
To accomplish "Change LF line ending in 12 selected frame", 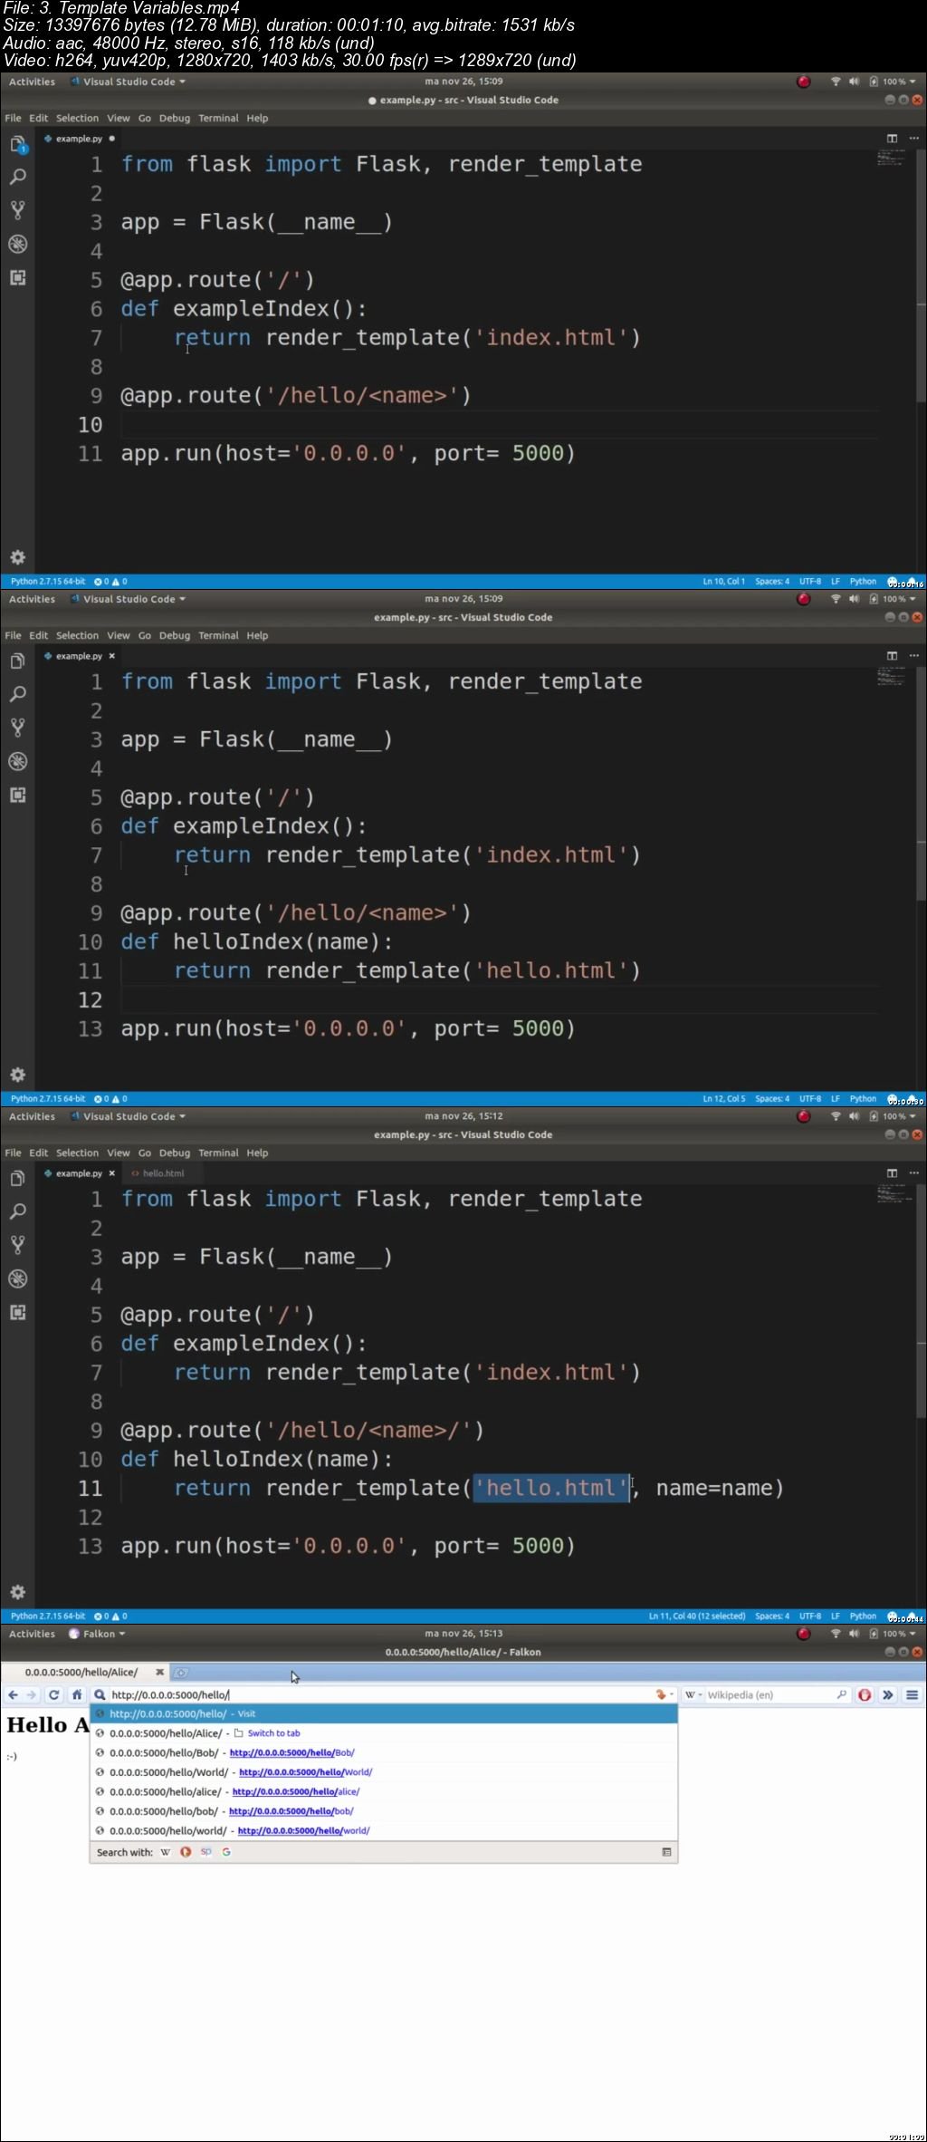I will click(x=836, y=1616).
